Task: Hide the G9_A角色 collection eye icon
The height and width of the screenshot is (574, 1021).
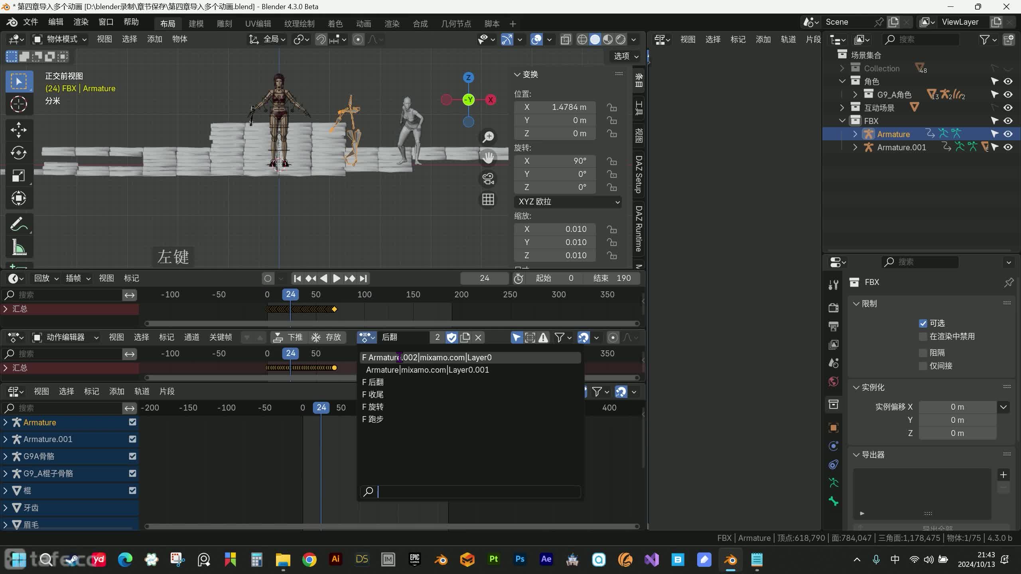Action: [1008, 94]
